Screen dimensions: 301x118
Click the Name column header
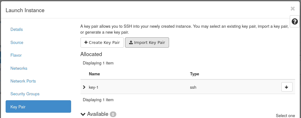click(x=95, y=74)
